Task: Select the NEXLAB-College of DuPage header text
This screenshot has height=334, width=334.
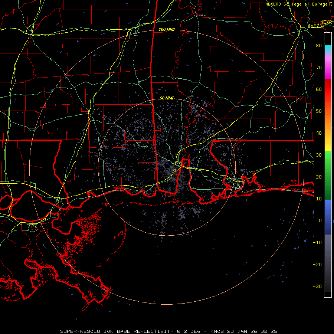Action: [296, 4]
